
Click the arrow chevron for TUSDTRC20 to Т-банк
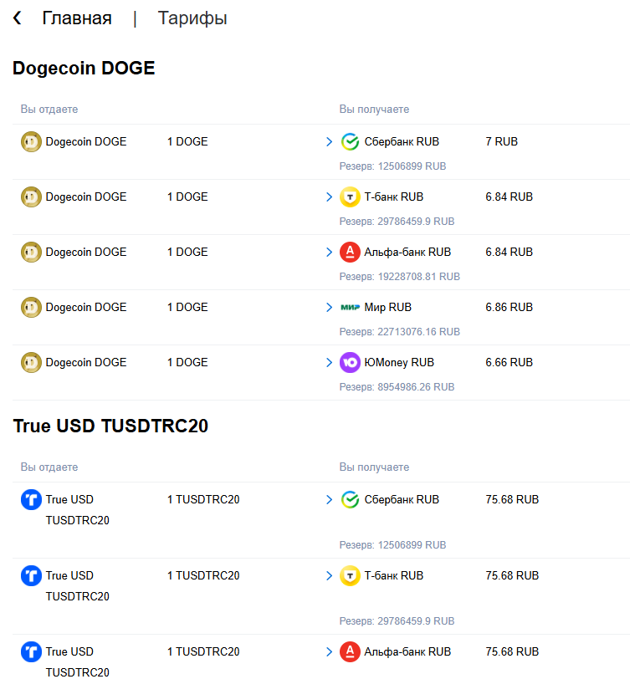tap(330, 575)
